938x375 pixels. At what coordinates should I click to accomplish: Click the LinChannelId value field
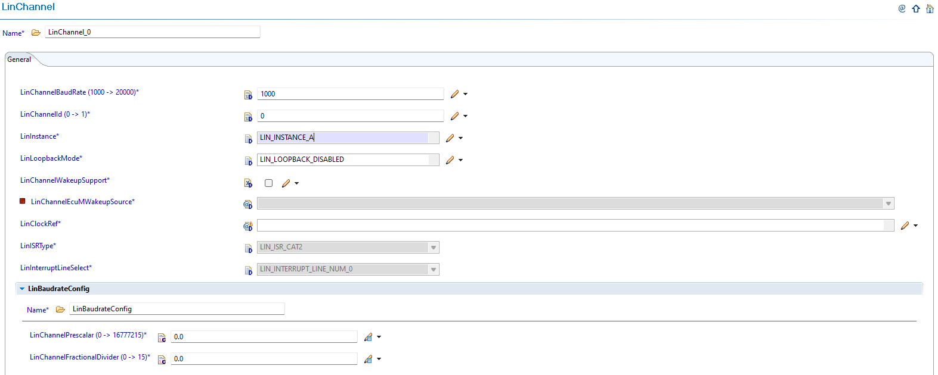pos(350,116)
